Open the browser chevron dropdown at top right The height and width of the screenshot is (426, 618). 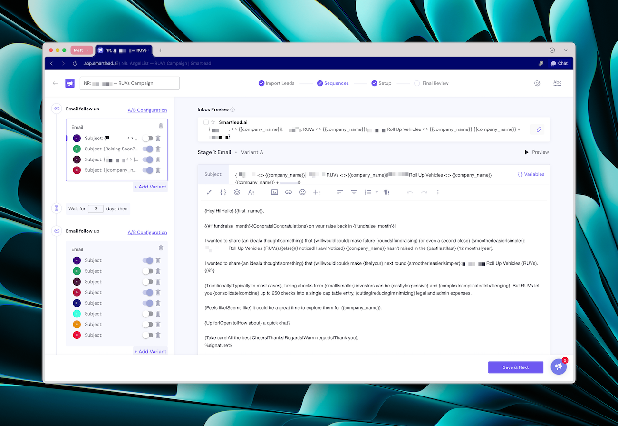[566, 50]
